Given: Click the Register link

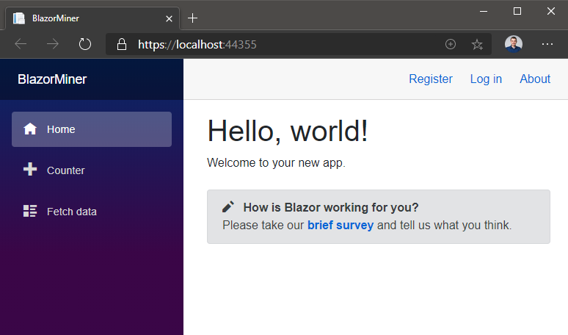Looking at the screenshot, I should [x=430, y=79].
